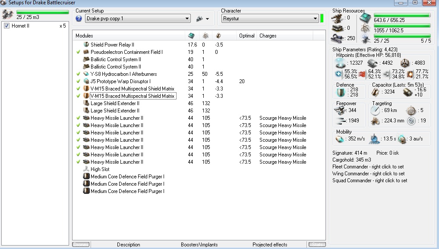Click the capacitor icon showing 3234
439x249 pixels.
pyautogui.click(x=375, y=92)
